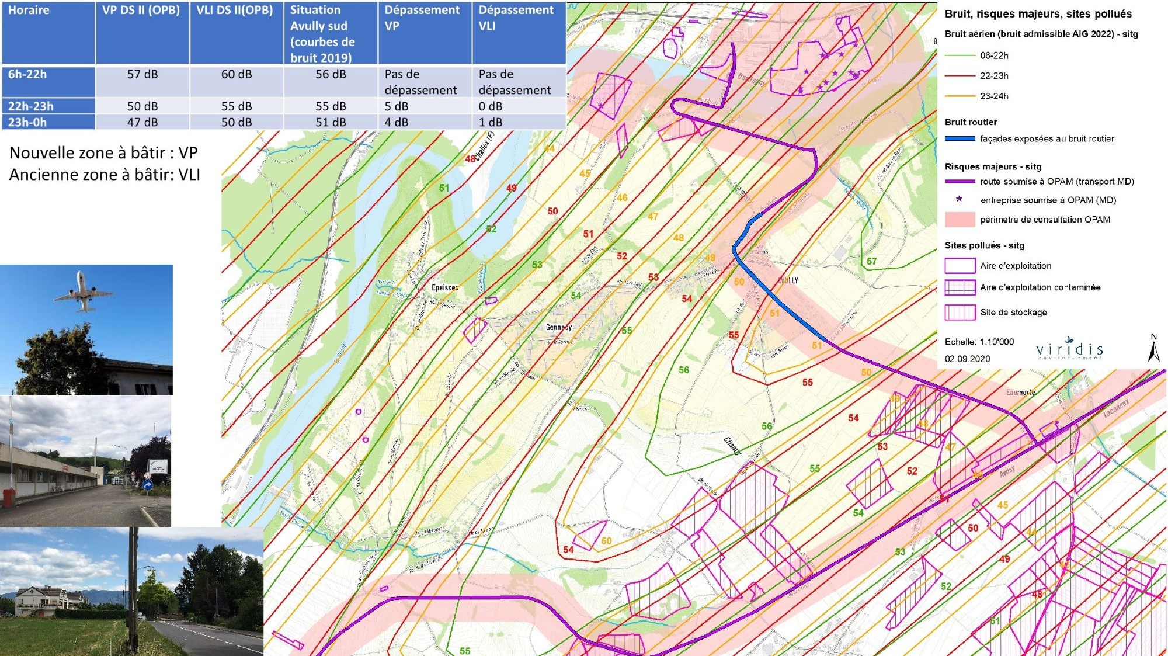Click the Avully town label on map
This screenshot has width=1168, height=656.
tap(788, 280)
